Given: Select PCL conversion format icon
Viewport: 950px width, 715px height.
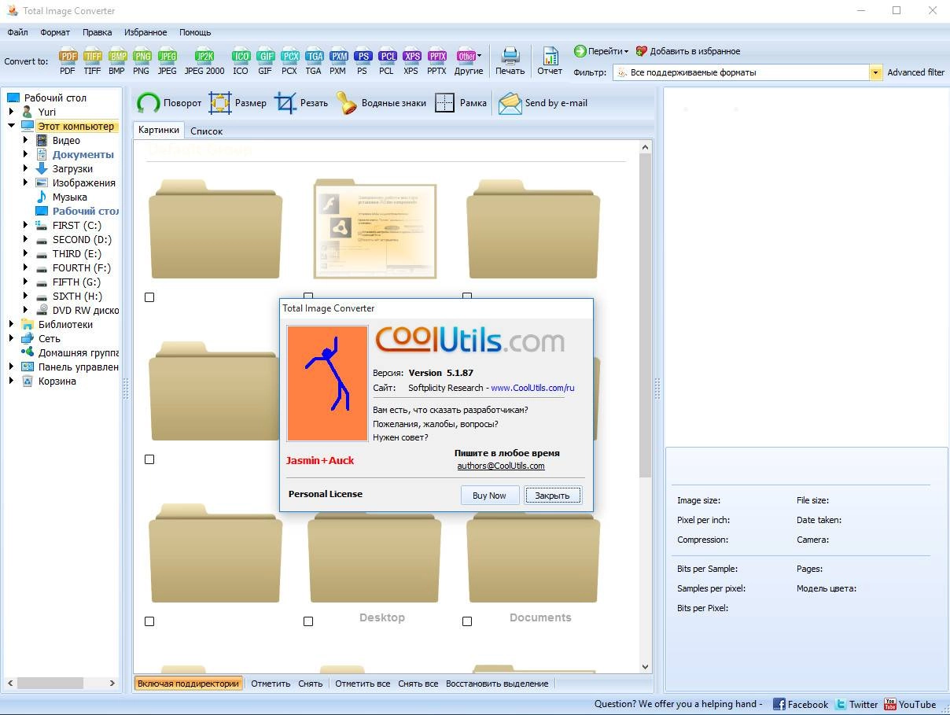Looking at the screenshot, I should (386, 61).
